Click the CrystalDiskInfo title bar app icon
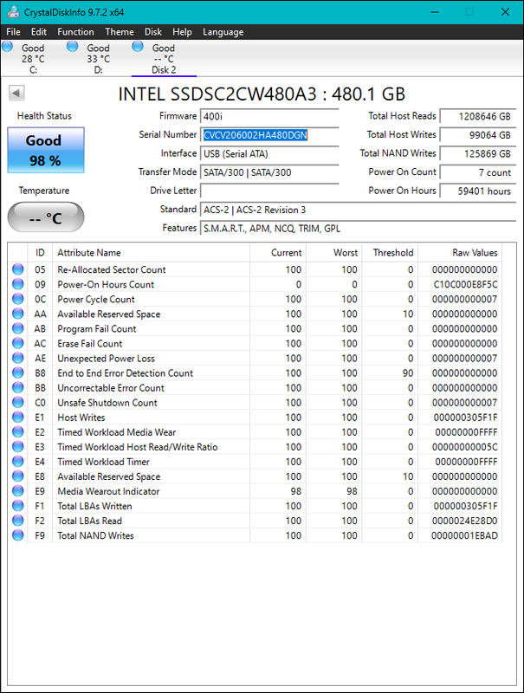Image resolution: width=524 pixels, height=693 pixels. pos(13,12)
